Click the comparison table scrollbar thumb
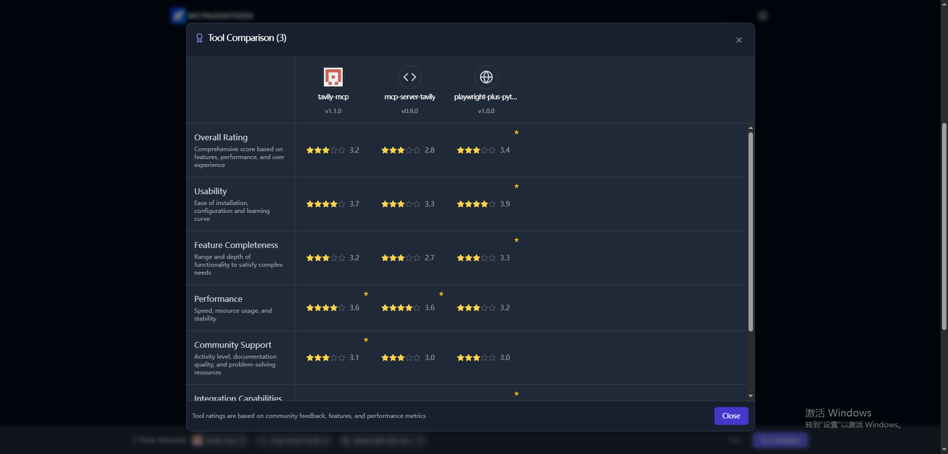Viewport: 948px width, 454px height. coord(750,232)
